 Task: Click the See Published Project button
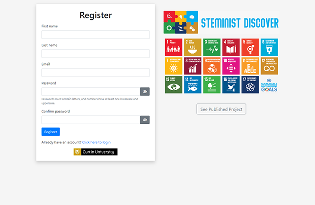[221, 109]
